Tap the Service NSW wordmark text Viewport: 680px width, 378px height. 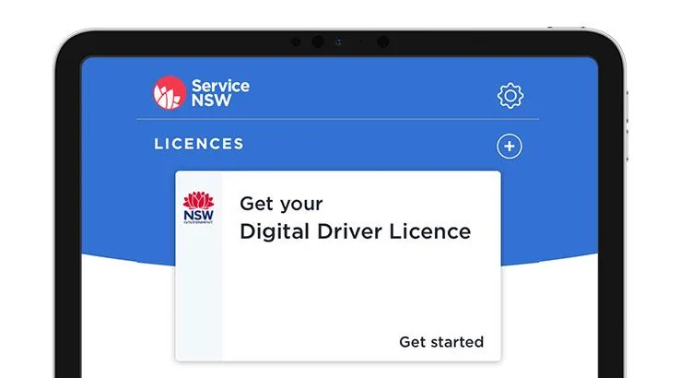tap(220, 93)
